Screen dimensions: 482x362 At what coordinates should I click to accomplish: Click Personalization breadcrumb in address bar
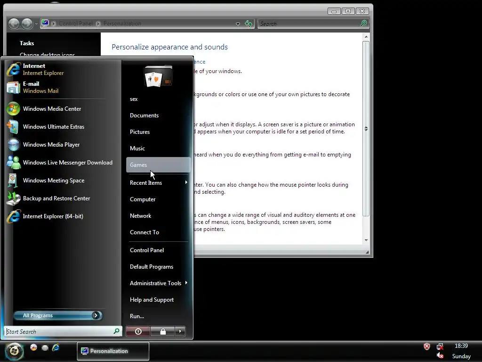122,24
